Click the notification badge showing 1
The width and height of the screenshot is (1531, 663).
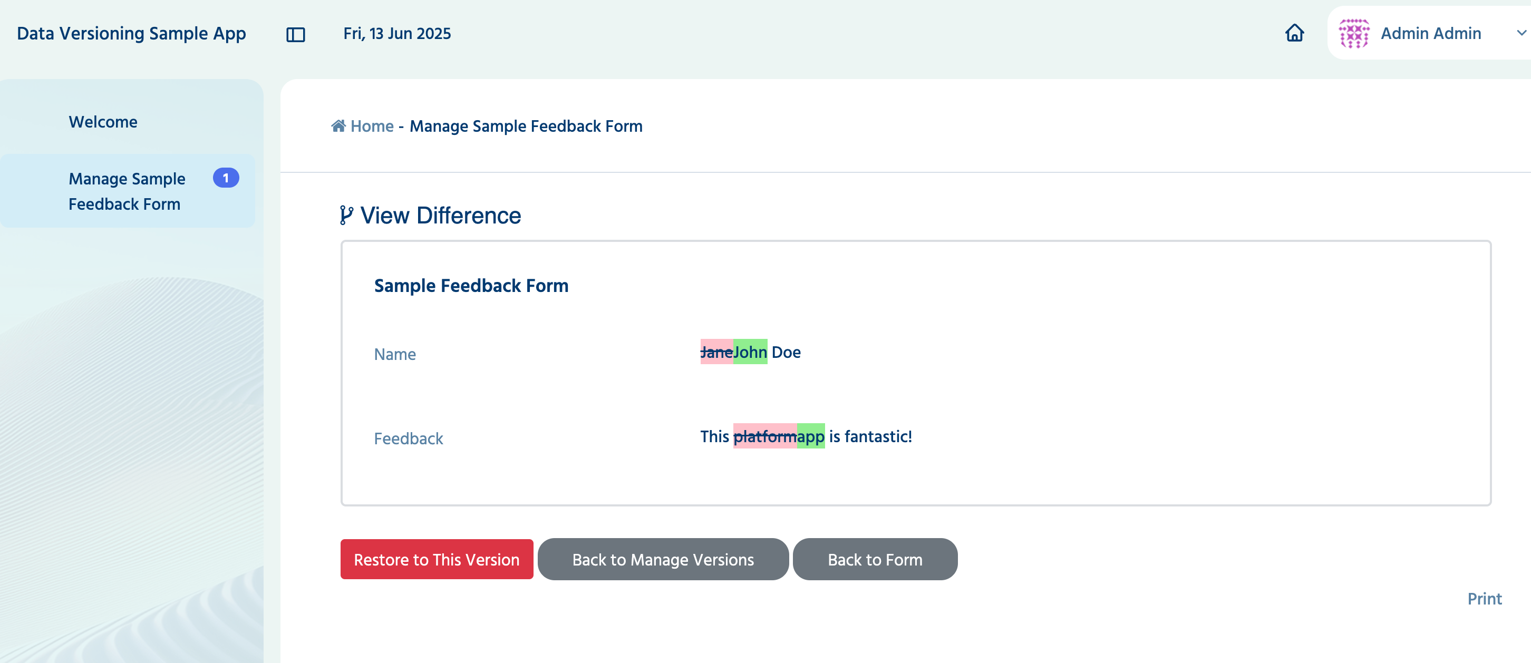[x=226, y=178]
